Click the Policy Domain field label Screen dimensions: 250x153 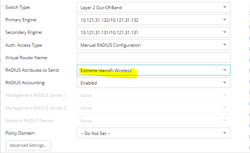coord(20,133)
